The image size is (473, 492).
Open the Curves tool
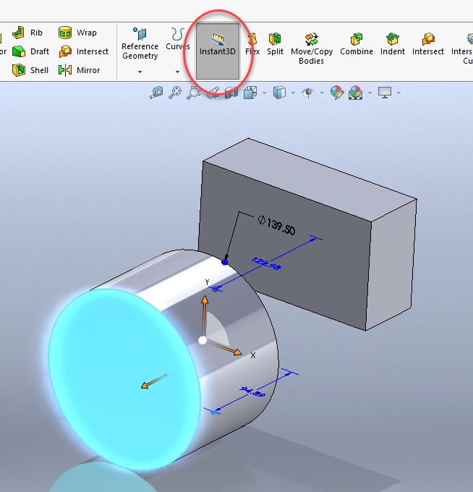coord(177,39)
